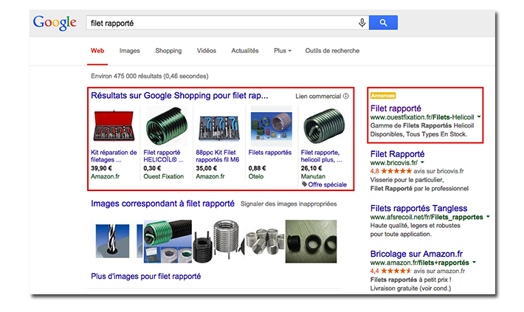Open Filet rapporté HELICOIL product link

(163, 156)
